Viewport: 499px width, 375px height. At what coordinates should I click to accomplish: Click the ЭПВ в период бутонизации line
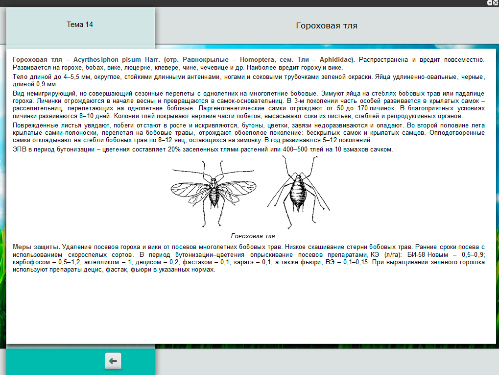tap(202, 150)
